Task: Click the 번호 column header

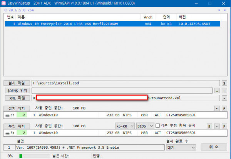Action: (x=10, y=17)
